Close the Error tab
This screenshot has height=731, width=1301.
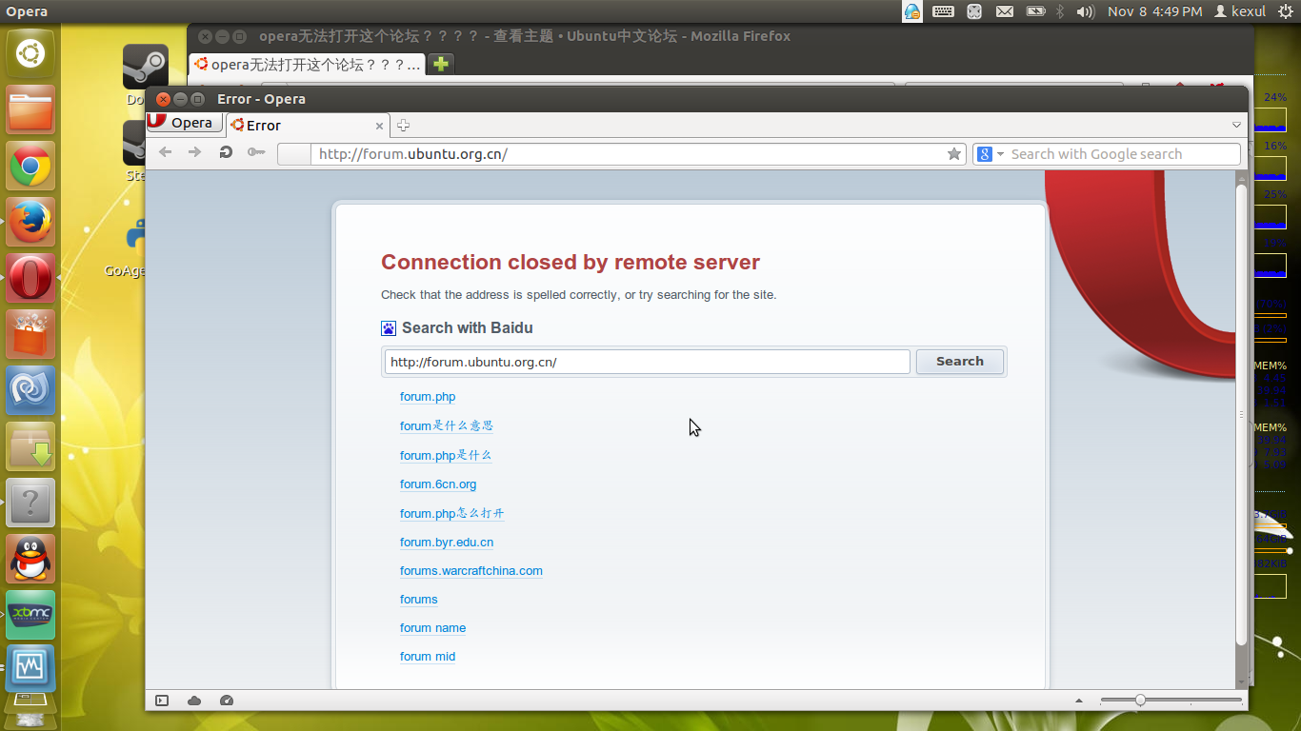(379, 126)
